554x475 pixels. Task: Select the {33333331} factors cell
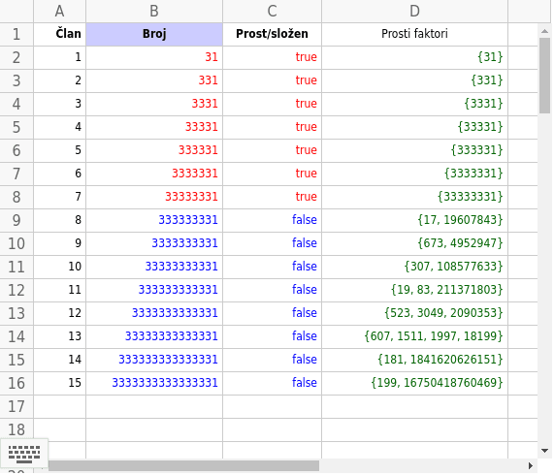[415, 197]
